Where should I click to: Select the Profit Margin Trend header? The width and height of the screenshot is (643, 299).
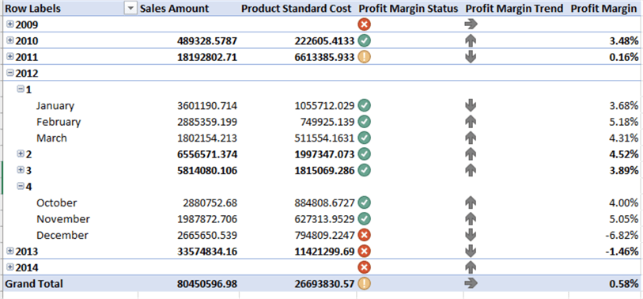[514, 9]
